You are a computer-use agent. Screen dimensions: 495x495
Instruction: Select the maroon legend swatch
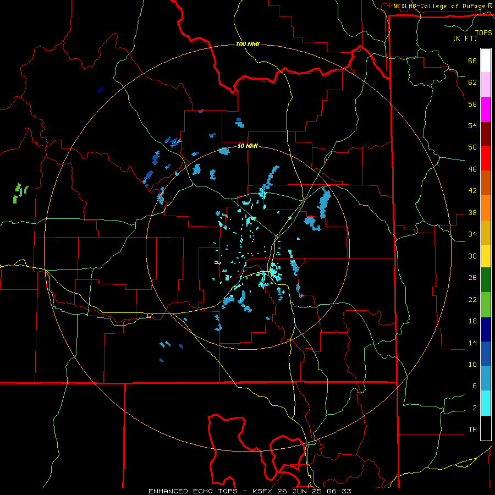click(486, 134)
